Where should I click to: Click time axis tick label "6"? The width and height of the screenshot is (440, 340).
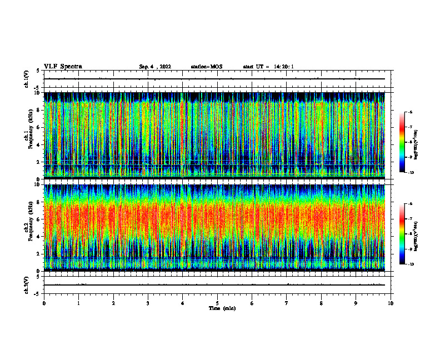(252, 303)
